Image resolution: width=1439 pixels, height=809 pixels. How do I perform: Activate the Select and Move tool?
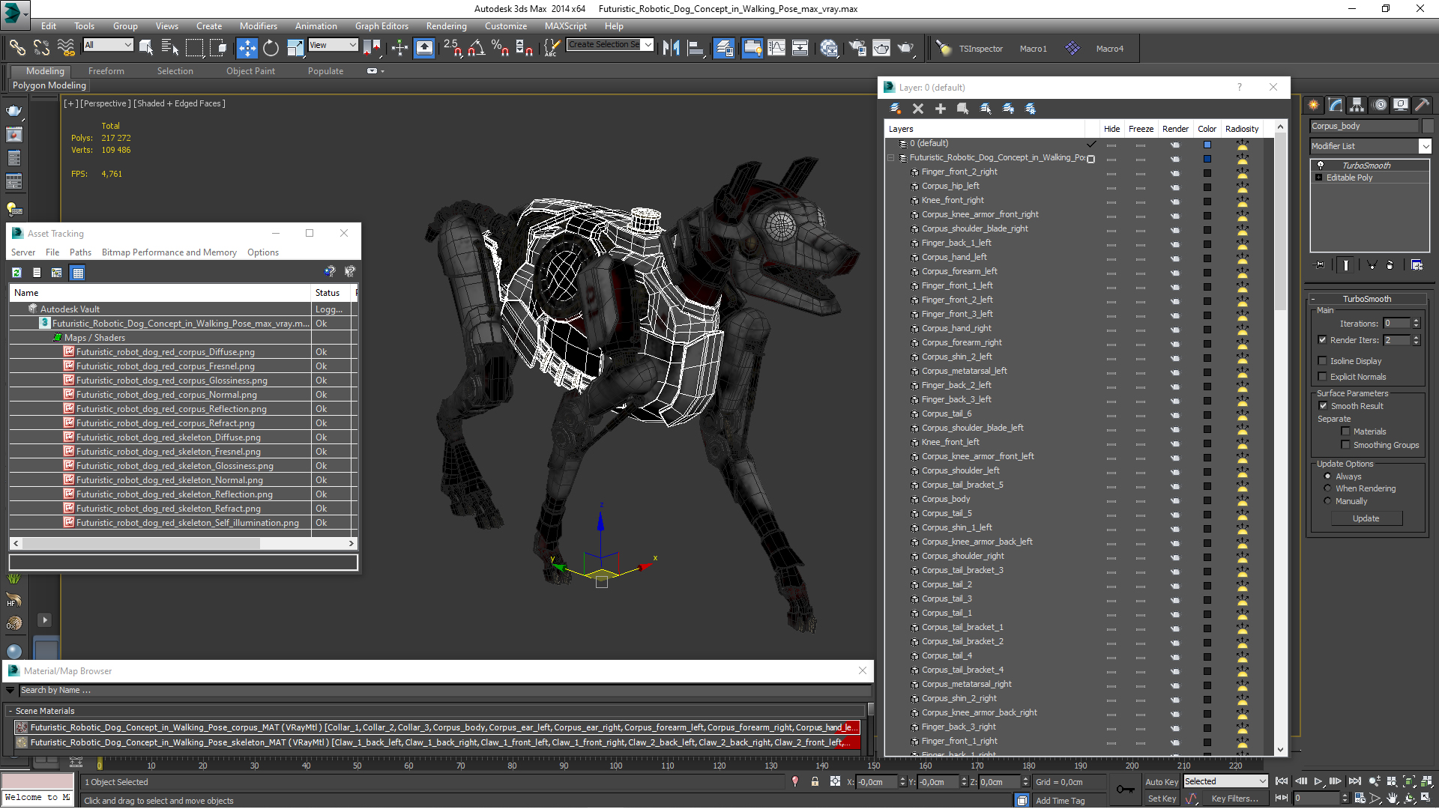(x=247, y=48)
